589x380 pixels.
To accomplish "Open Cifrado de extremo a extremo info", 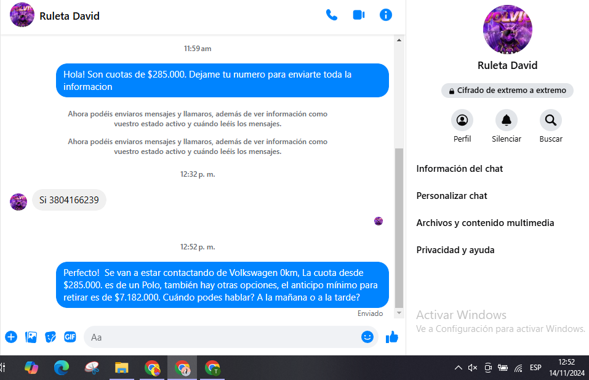I will coord(507,91).
